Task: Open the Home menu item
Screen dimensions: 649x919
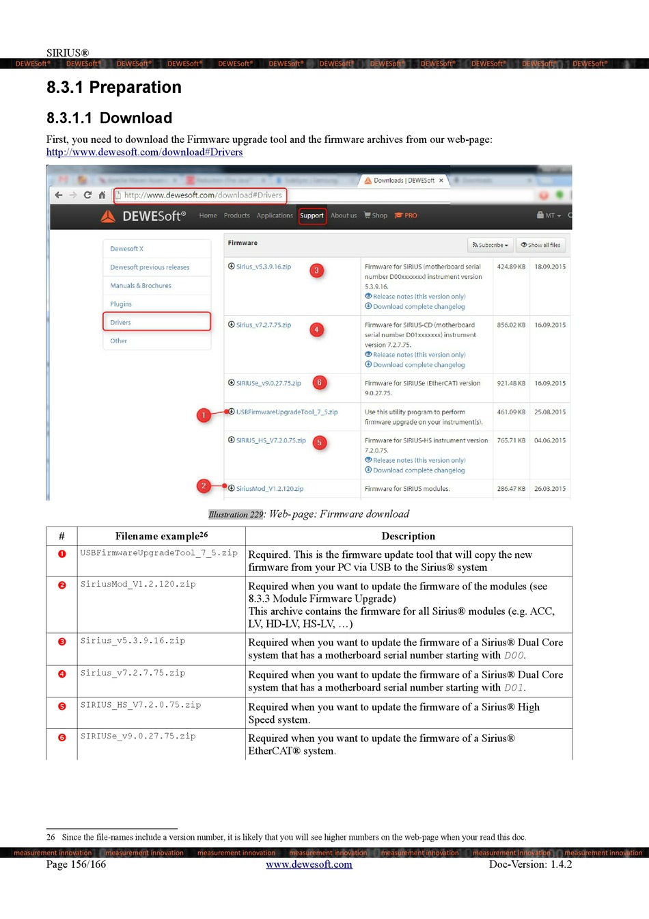Action: (208, 215)
